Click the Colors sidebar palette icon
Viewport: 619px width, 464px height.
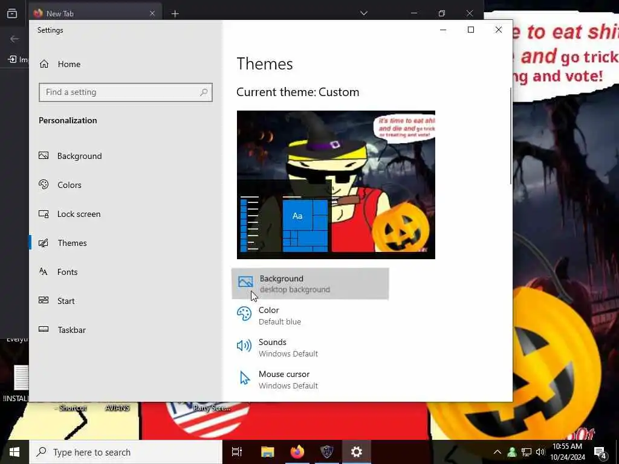pyautogui.click(x=44, y=184)
